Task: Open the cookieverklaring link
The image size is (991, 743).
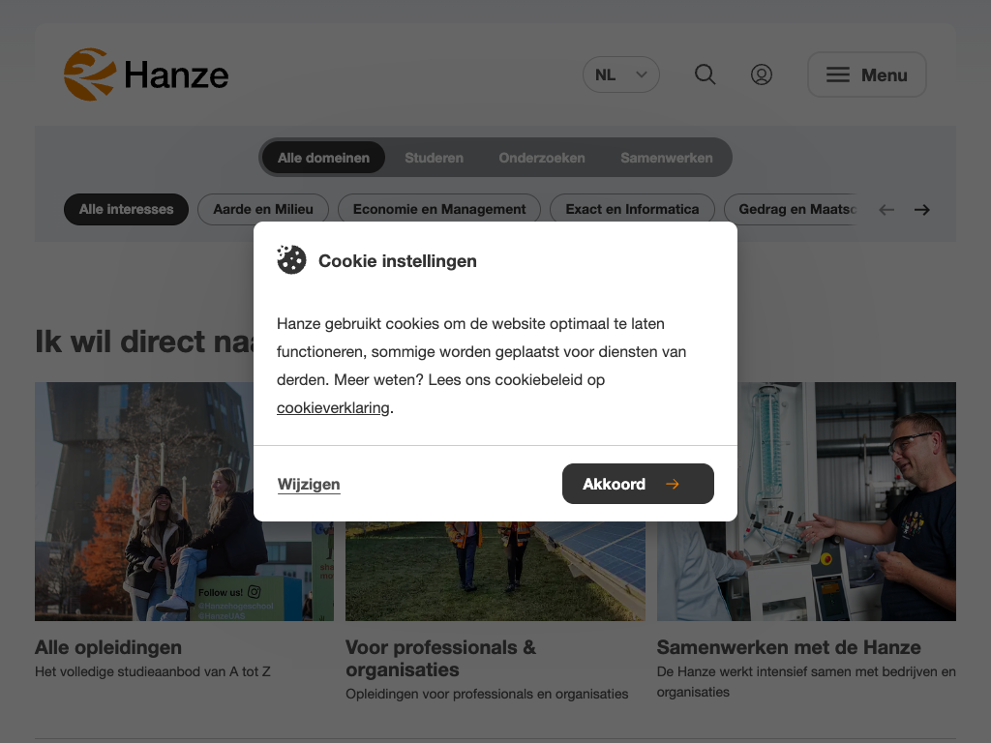Action: [x=333, y=408]
